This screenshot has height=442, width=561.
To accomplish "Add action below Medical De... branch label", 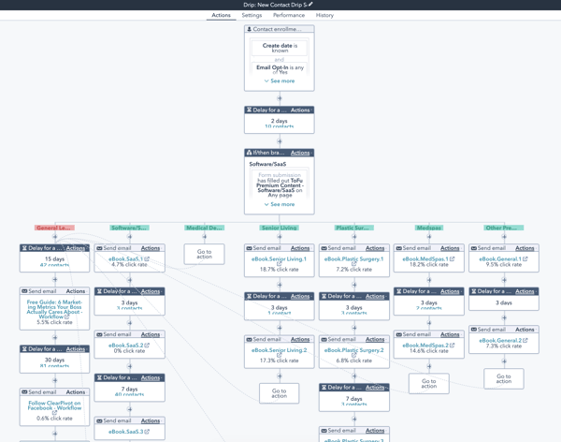I will click(x=204, y=237).
